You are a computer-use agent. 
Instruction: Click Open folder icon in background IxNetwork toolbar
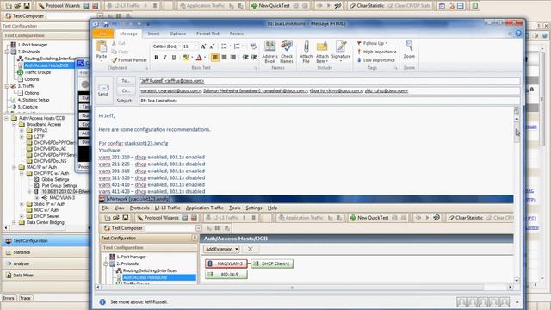point(17,6)
